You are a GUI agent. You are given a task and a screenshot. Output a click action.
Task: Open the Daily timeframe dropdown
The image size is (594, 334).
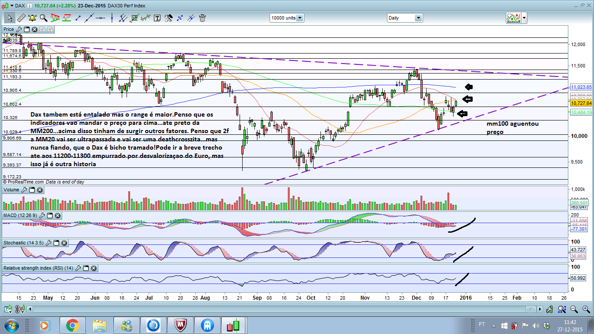point(418,18)
